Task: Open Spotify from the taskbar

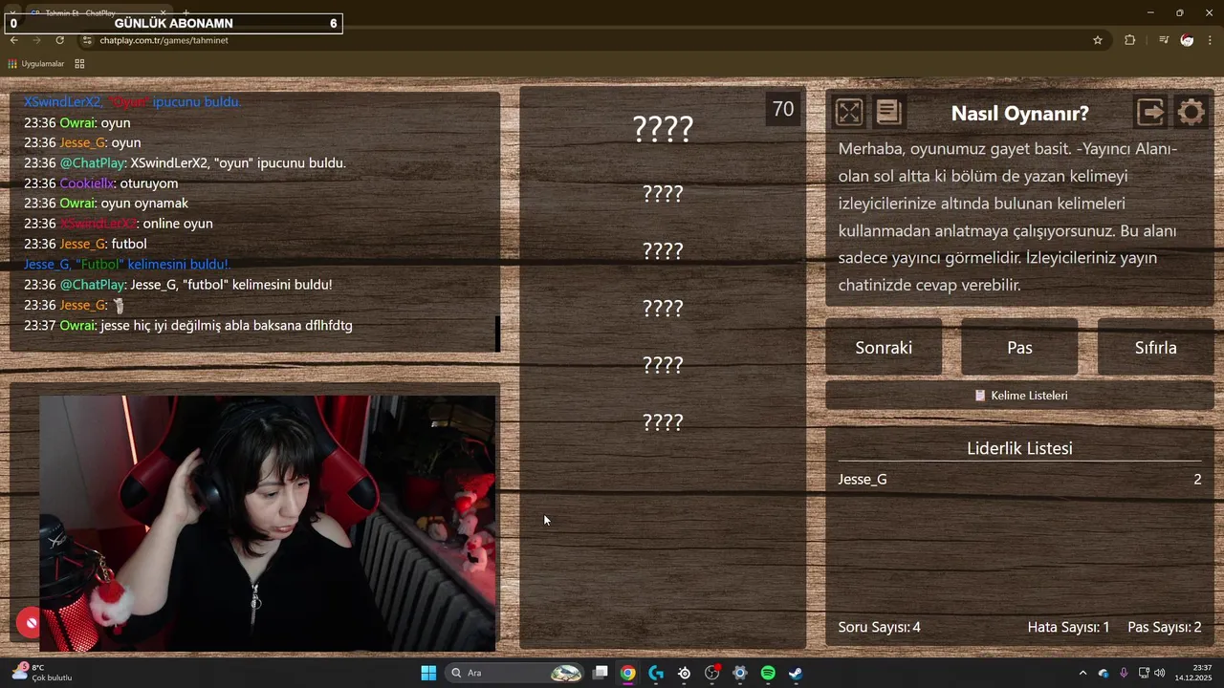Action: tap(768, 673)
